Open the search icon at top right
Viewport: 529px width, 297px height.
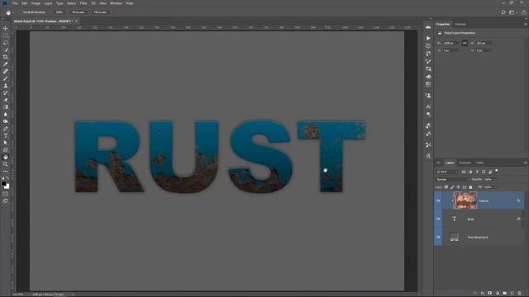503,12
